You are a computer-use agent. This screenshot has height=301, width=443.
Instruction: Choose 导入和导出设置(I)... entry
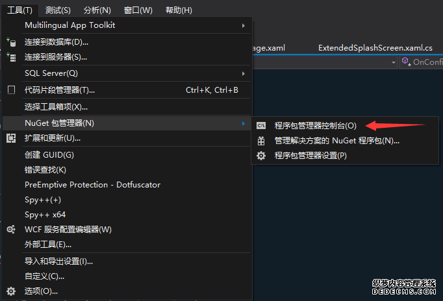58,261
